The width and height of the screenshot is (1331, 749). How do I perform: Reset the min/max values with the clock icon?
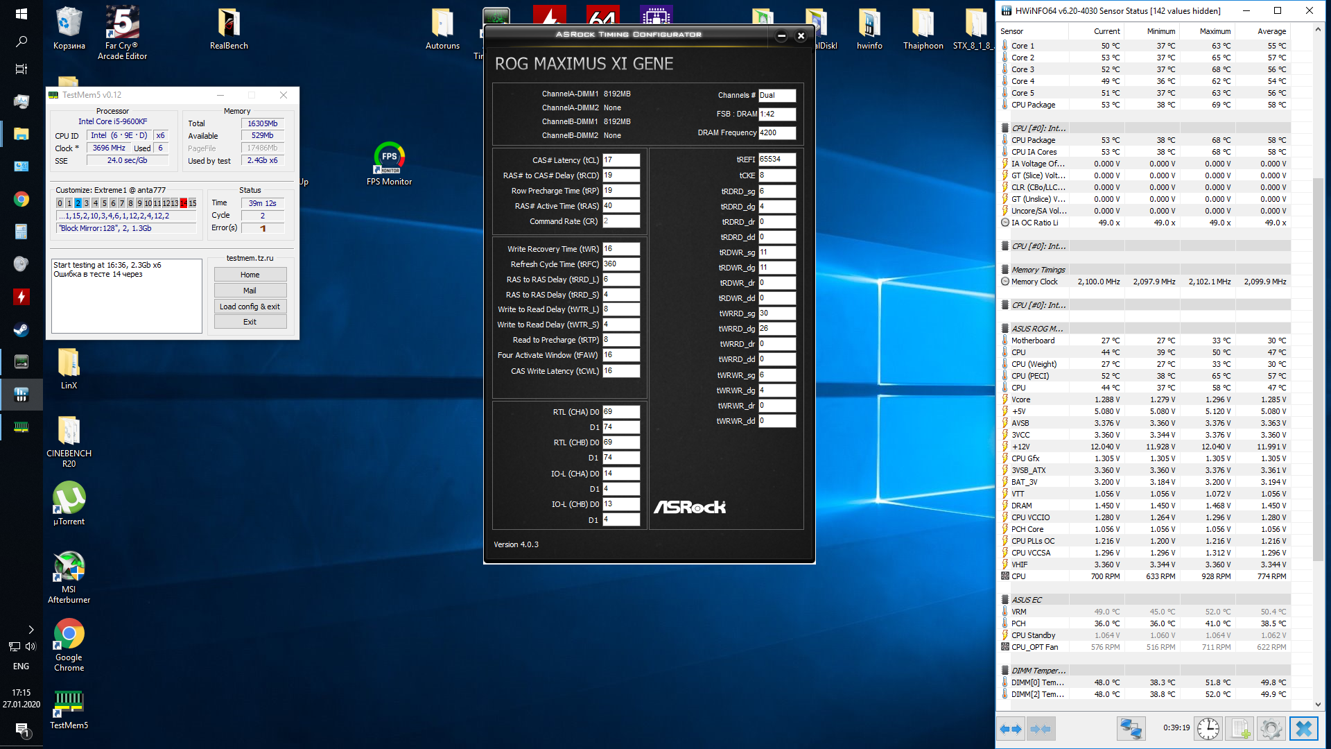1208,729
